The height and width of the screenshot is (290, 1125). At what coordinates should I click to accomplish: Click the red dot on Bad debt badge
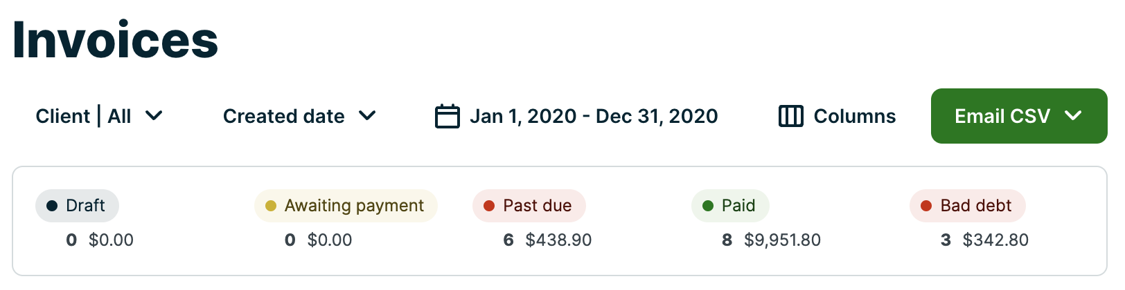tap(926, 206)
